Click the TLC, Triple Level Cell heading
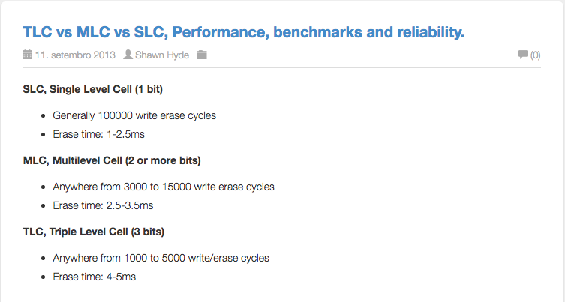Viewport: 565px width, 302px height. [x=94, y=232]
